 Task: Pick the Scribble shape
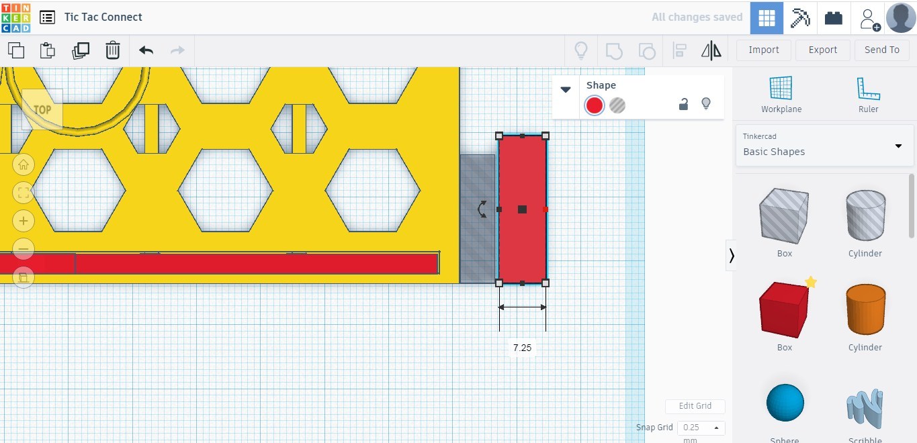tap(865, 408)
